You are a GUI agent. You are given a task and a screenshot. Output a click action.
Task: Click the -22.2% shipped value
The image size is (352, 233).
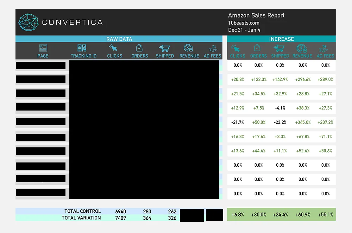pyautogui.click(x=280, y=122)
